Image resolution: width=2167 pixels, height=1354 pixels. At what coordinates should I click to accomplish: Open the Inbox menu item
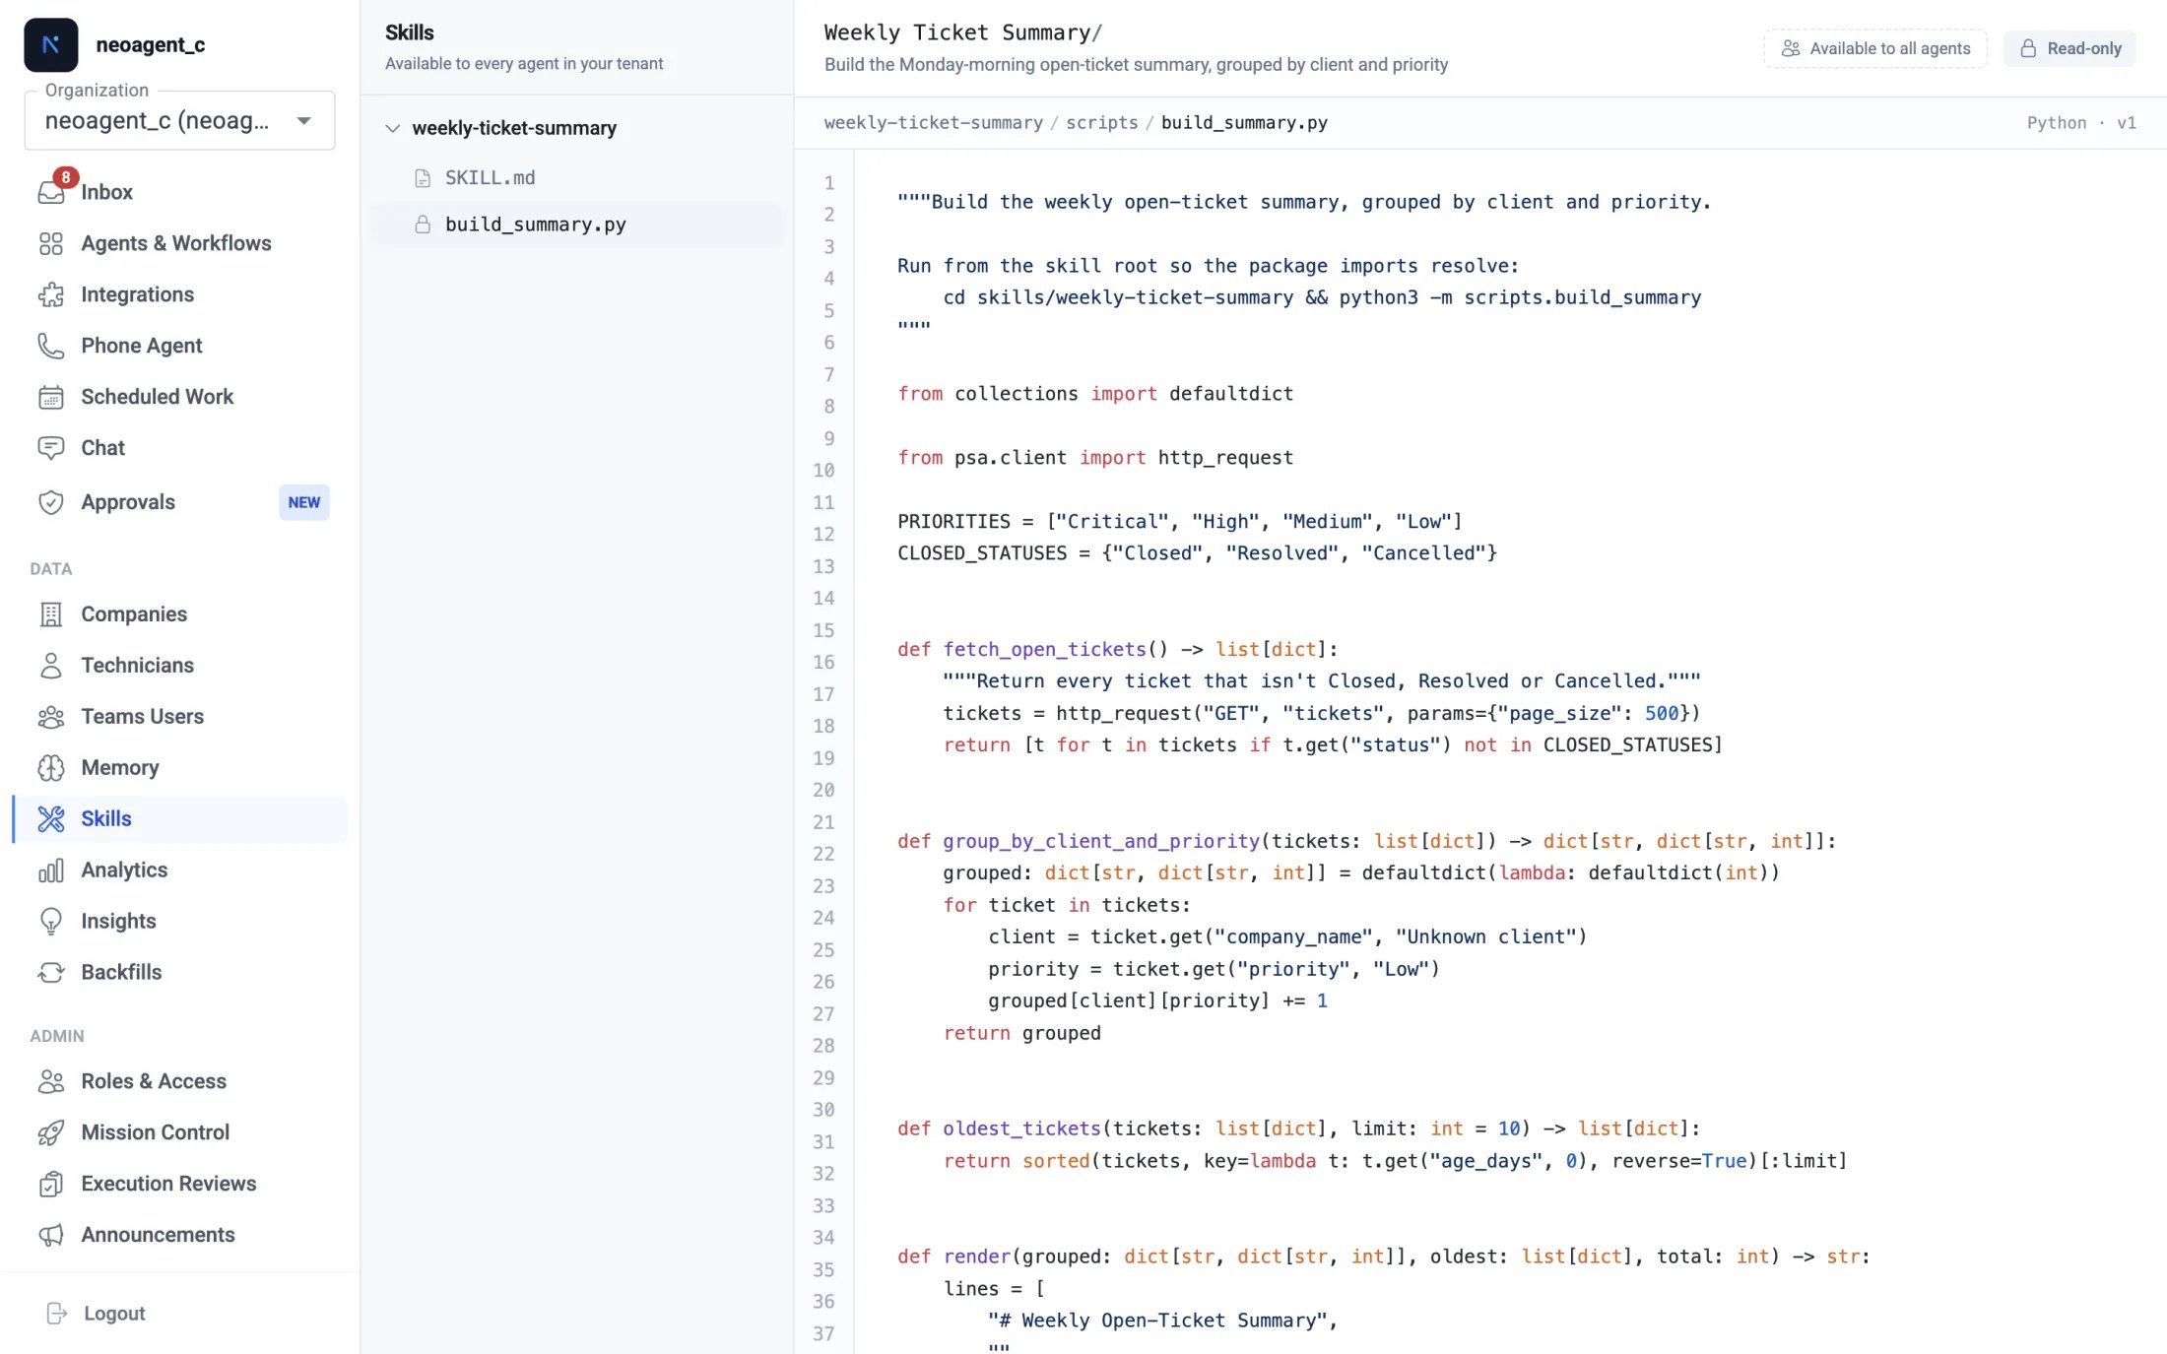[179, 192]
